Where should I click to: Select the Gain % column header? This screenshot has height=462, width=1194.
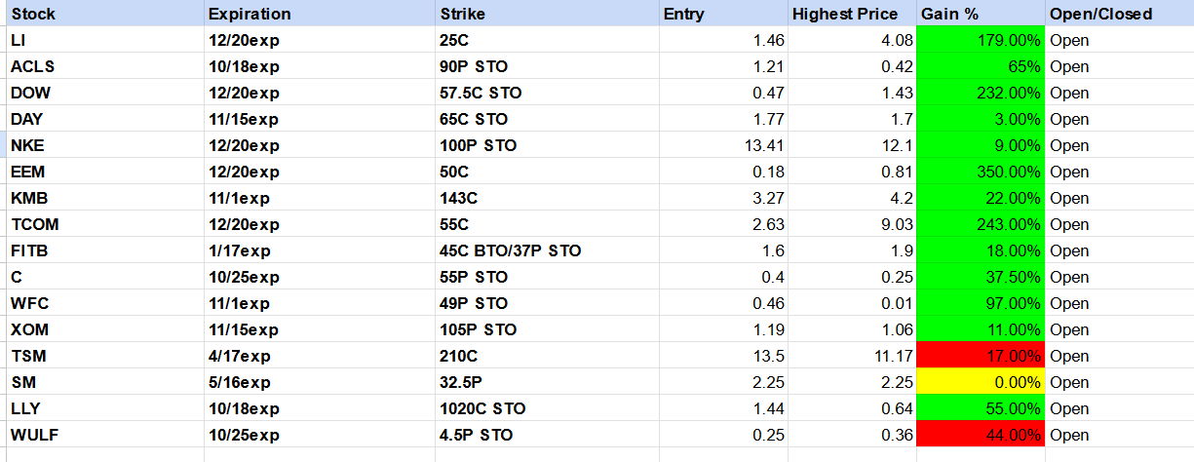(x=981, y=14)
